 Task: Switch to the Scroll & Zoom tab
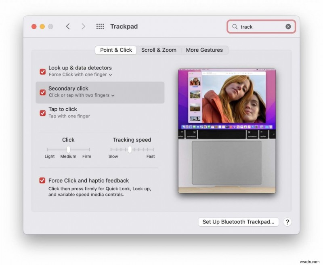(158, 50)
